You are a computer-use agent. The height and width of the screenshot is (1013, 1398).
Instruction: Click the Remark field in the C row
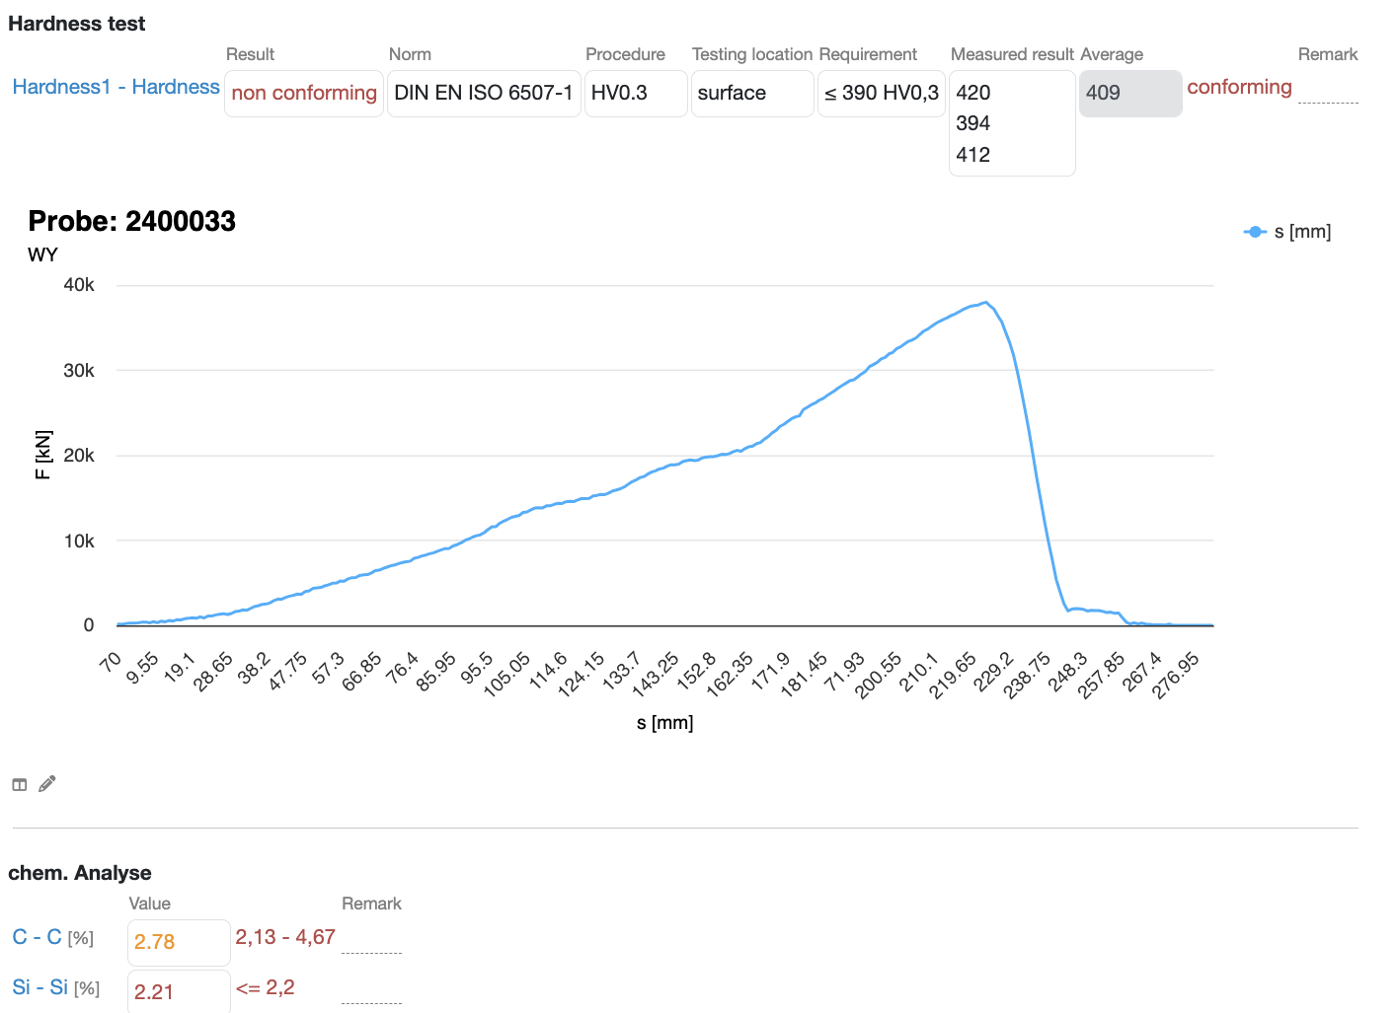coord(371,941)
